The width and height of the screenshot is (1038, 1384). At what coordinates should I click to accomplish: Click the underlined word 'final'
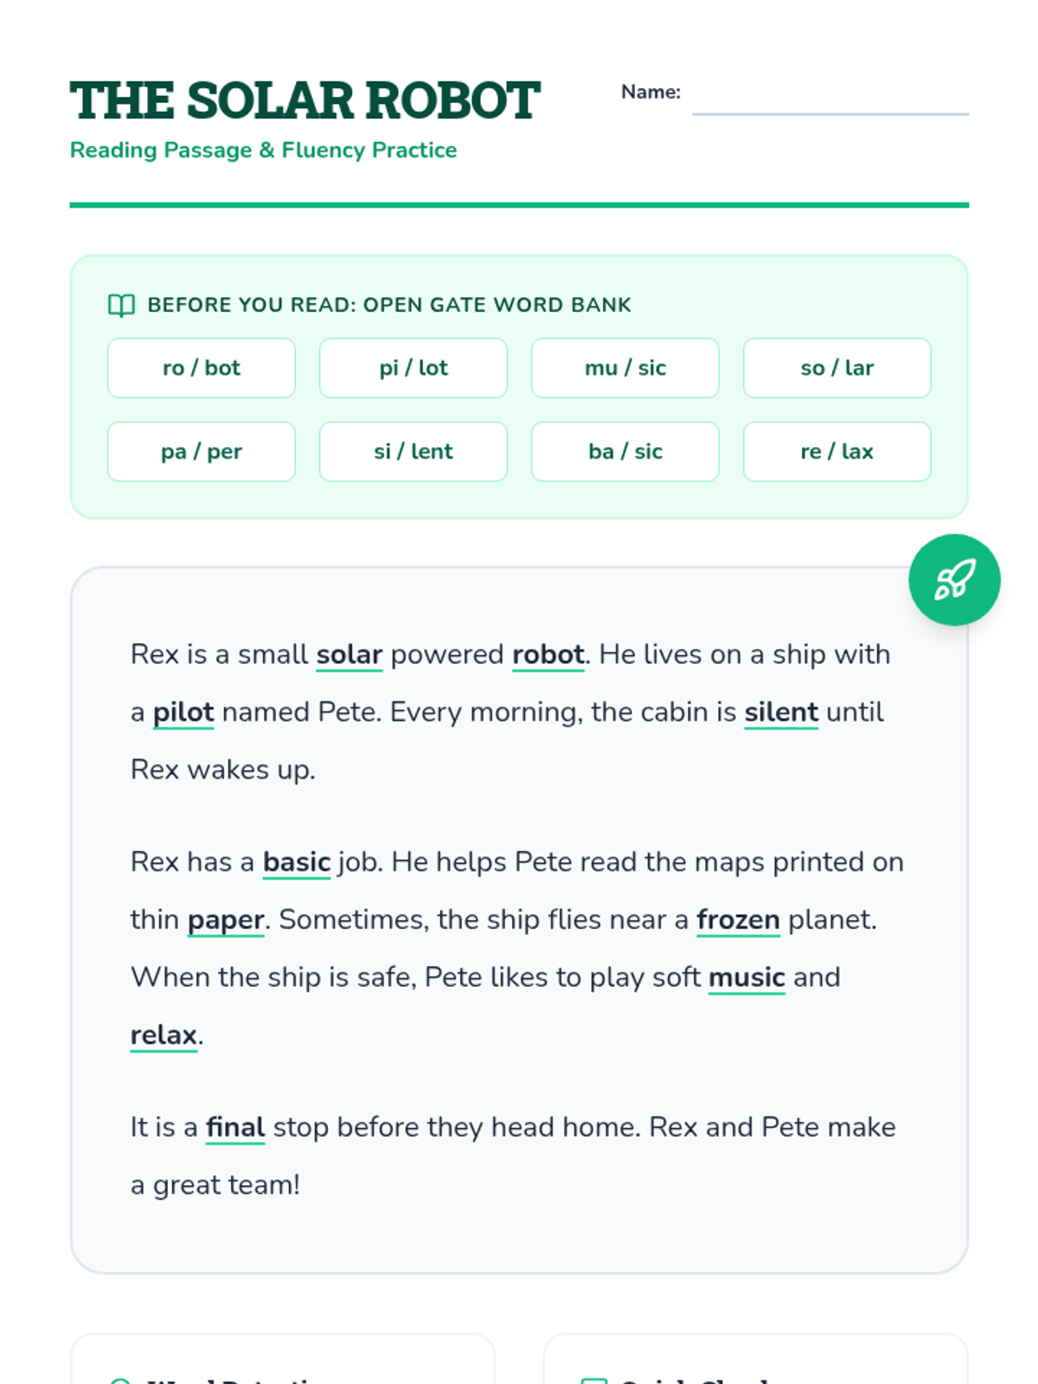(235, 1128)
